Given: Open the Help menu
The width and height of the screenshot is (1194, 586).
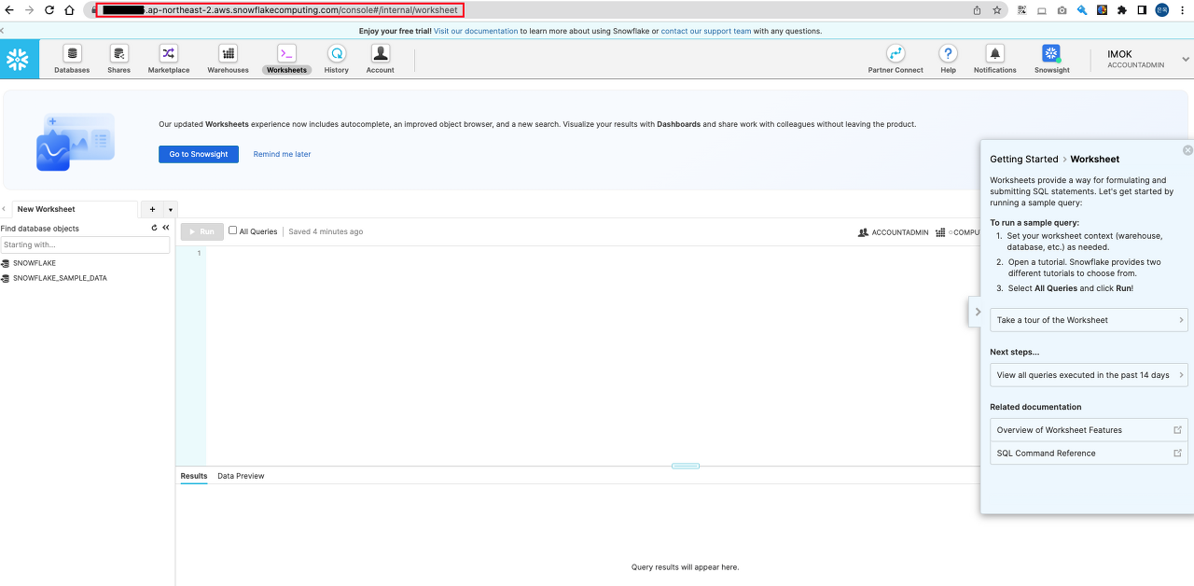Looking at the screenshot, I should [948, 59].
